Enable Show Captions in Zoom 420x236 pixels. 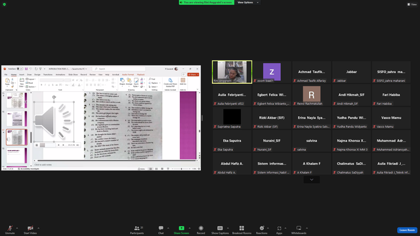(220, 229)
